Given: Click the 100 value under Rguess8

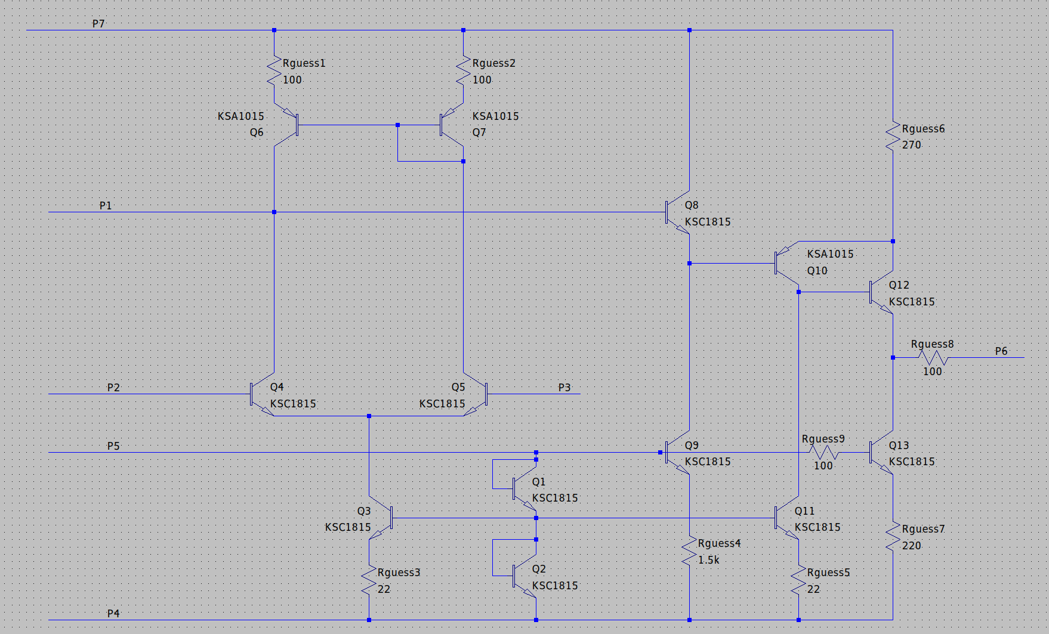Looking at the screenshot, I should click(x=932, y=372).
